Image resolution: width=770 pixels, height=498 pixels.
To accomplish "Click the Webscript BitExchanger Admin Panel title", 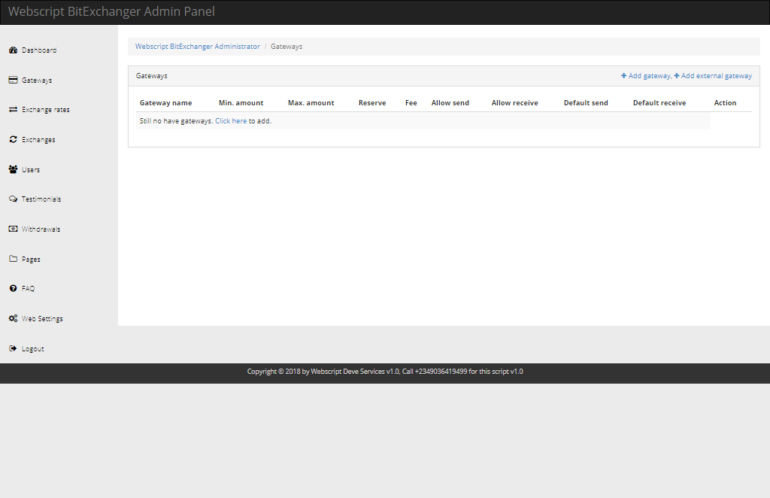I will pos(111,12).
